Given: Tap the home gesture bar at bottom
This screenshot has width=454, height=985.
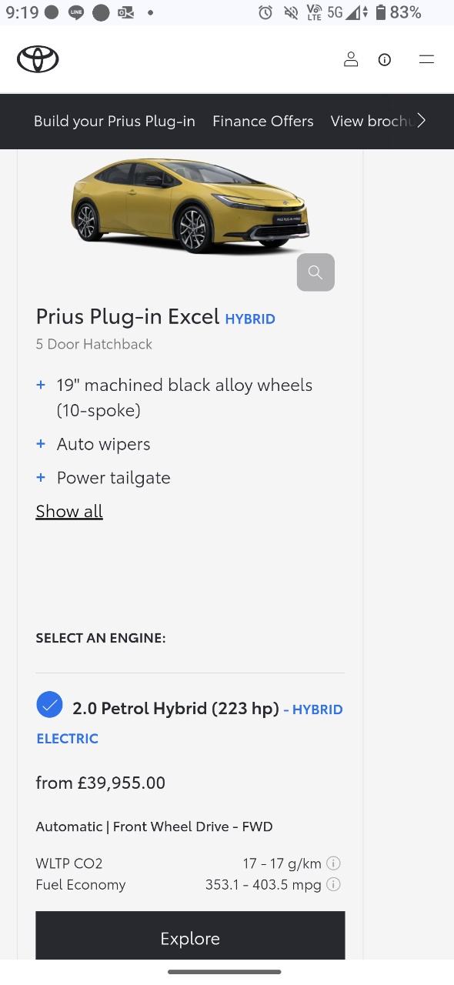Looking at the screenshot, I should click(x=225, y=972).
